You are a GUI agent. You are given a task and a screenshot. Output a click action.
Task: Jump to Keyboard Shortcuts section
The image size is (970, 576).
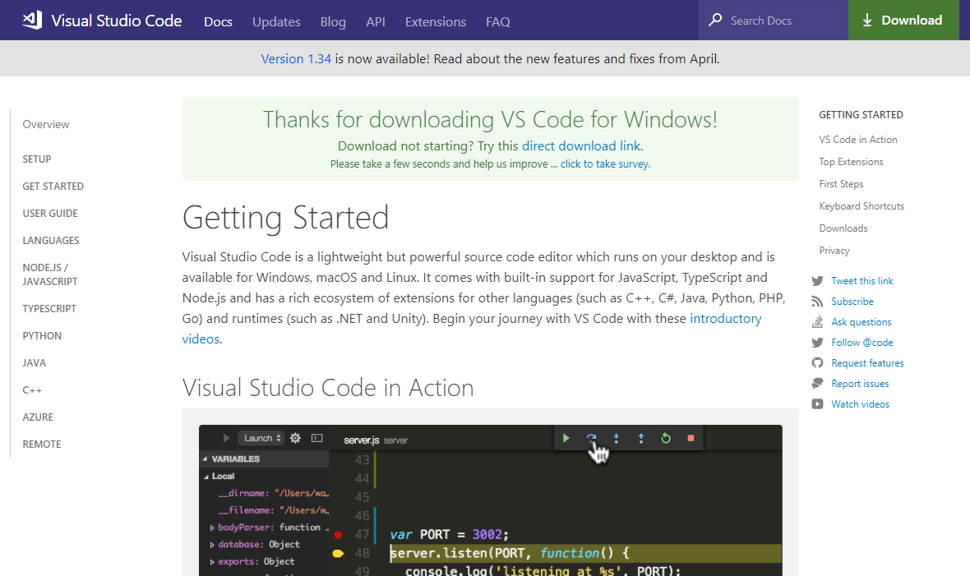[x=861, y=206]
